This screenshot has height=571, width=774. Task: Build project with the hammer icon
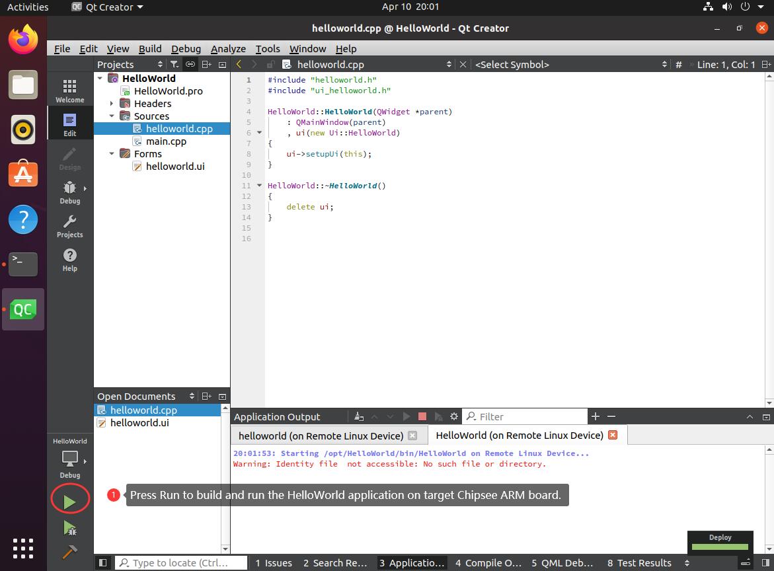click(x=69, y=552)
